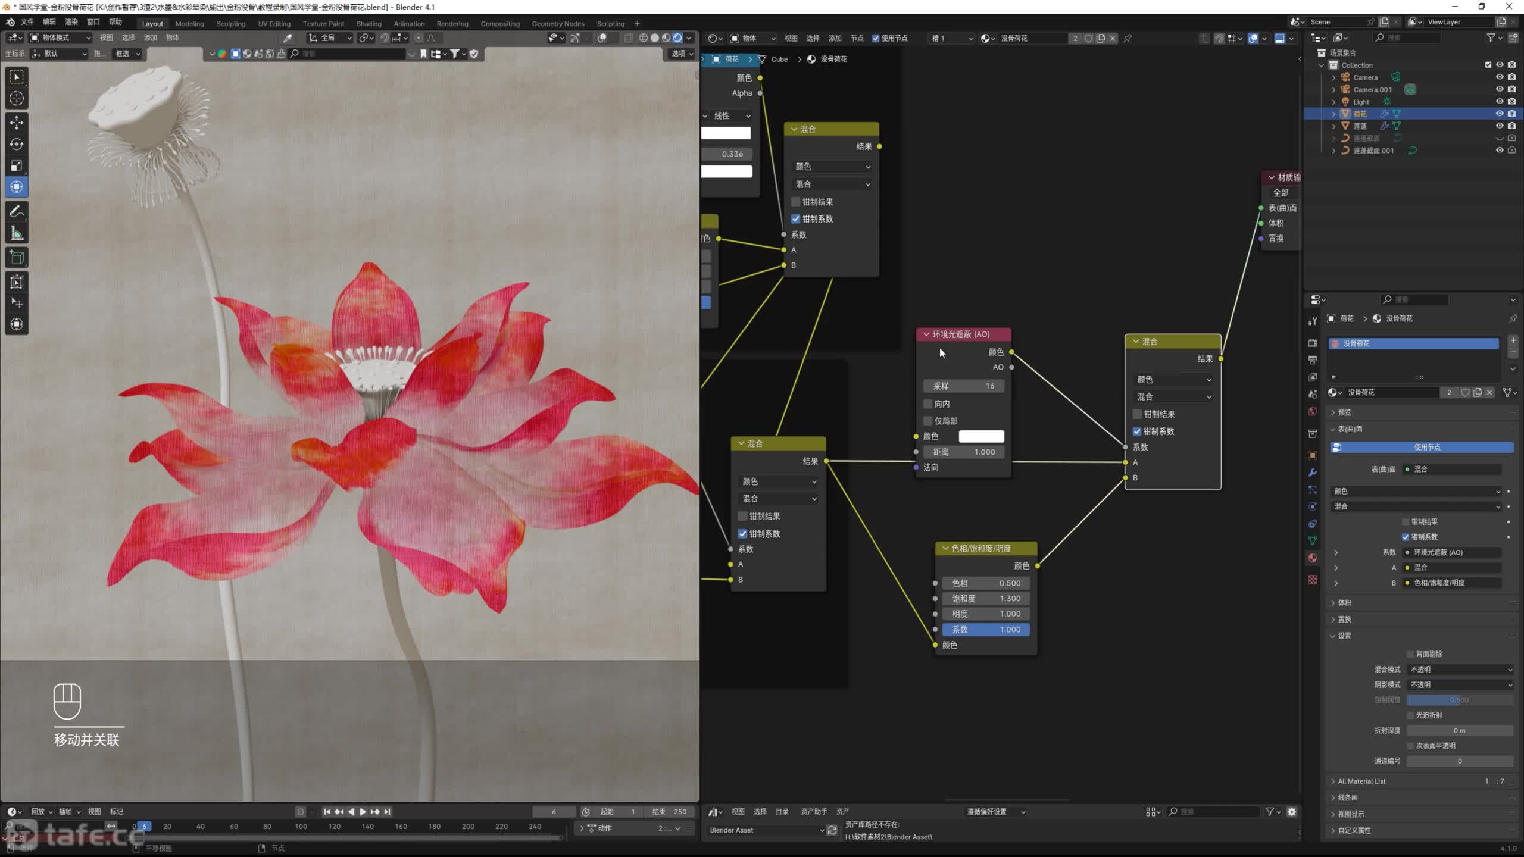Viewport: 1524px width, 857px height.
Task: Open 混合模式 dropdown in material settings
Action: click(x=1460, y=670)
